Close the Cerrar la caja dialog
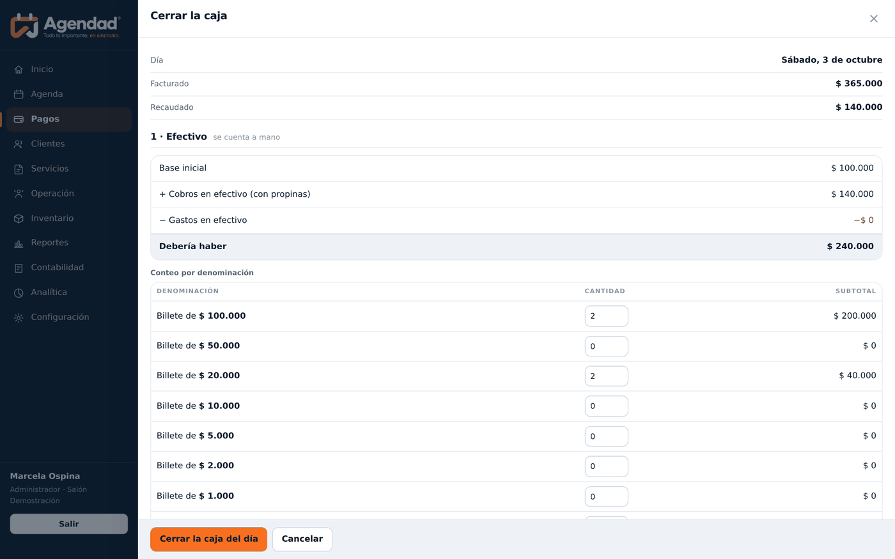 click(874, 19)
